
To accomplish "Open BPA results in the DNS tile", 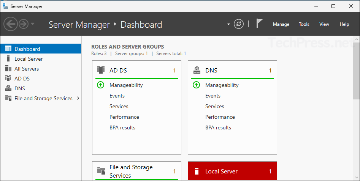I will coord(218,127).
